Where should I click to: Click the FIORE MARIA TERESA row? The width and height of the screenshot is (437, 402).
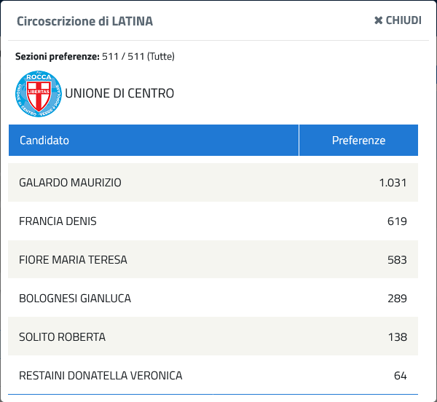point(213,259)
